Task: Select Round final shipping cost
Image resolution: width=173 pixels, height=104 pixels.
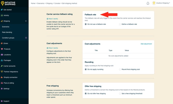Action: (x=120, y=69)
